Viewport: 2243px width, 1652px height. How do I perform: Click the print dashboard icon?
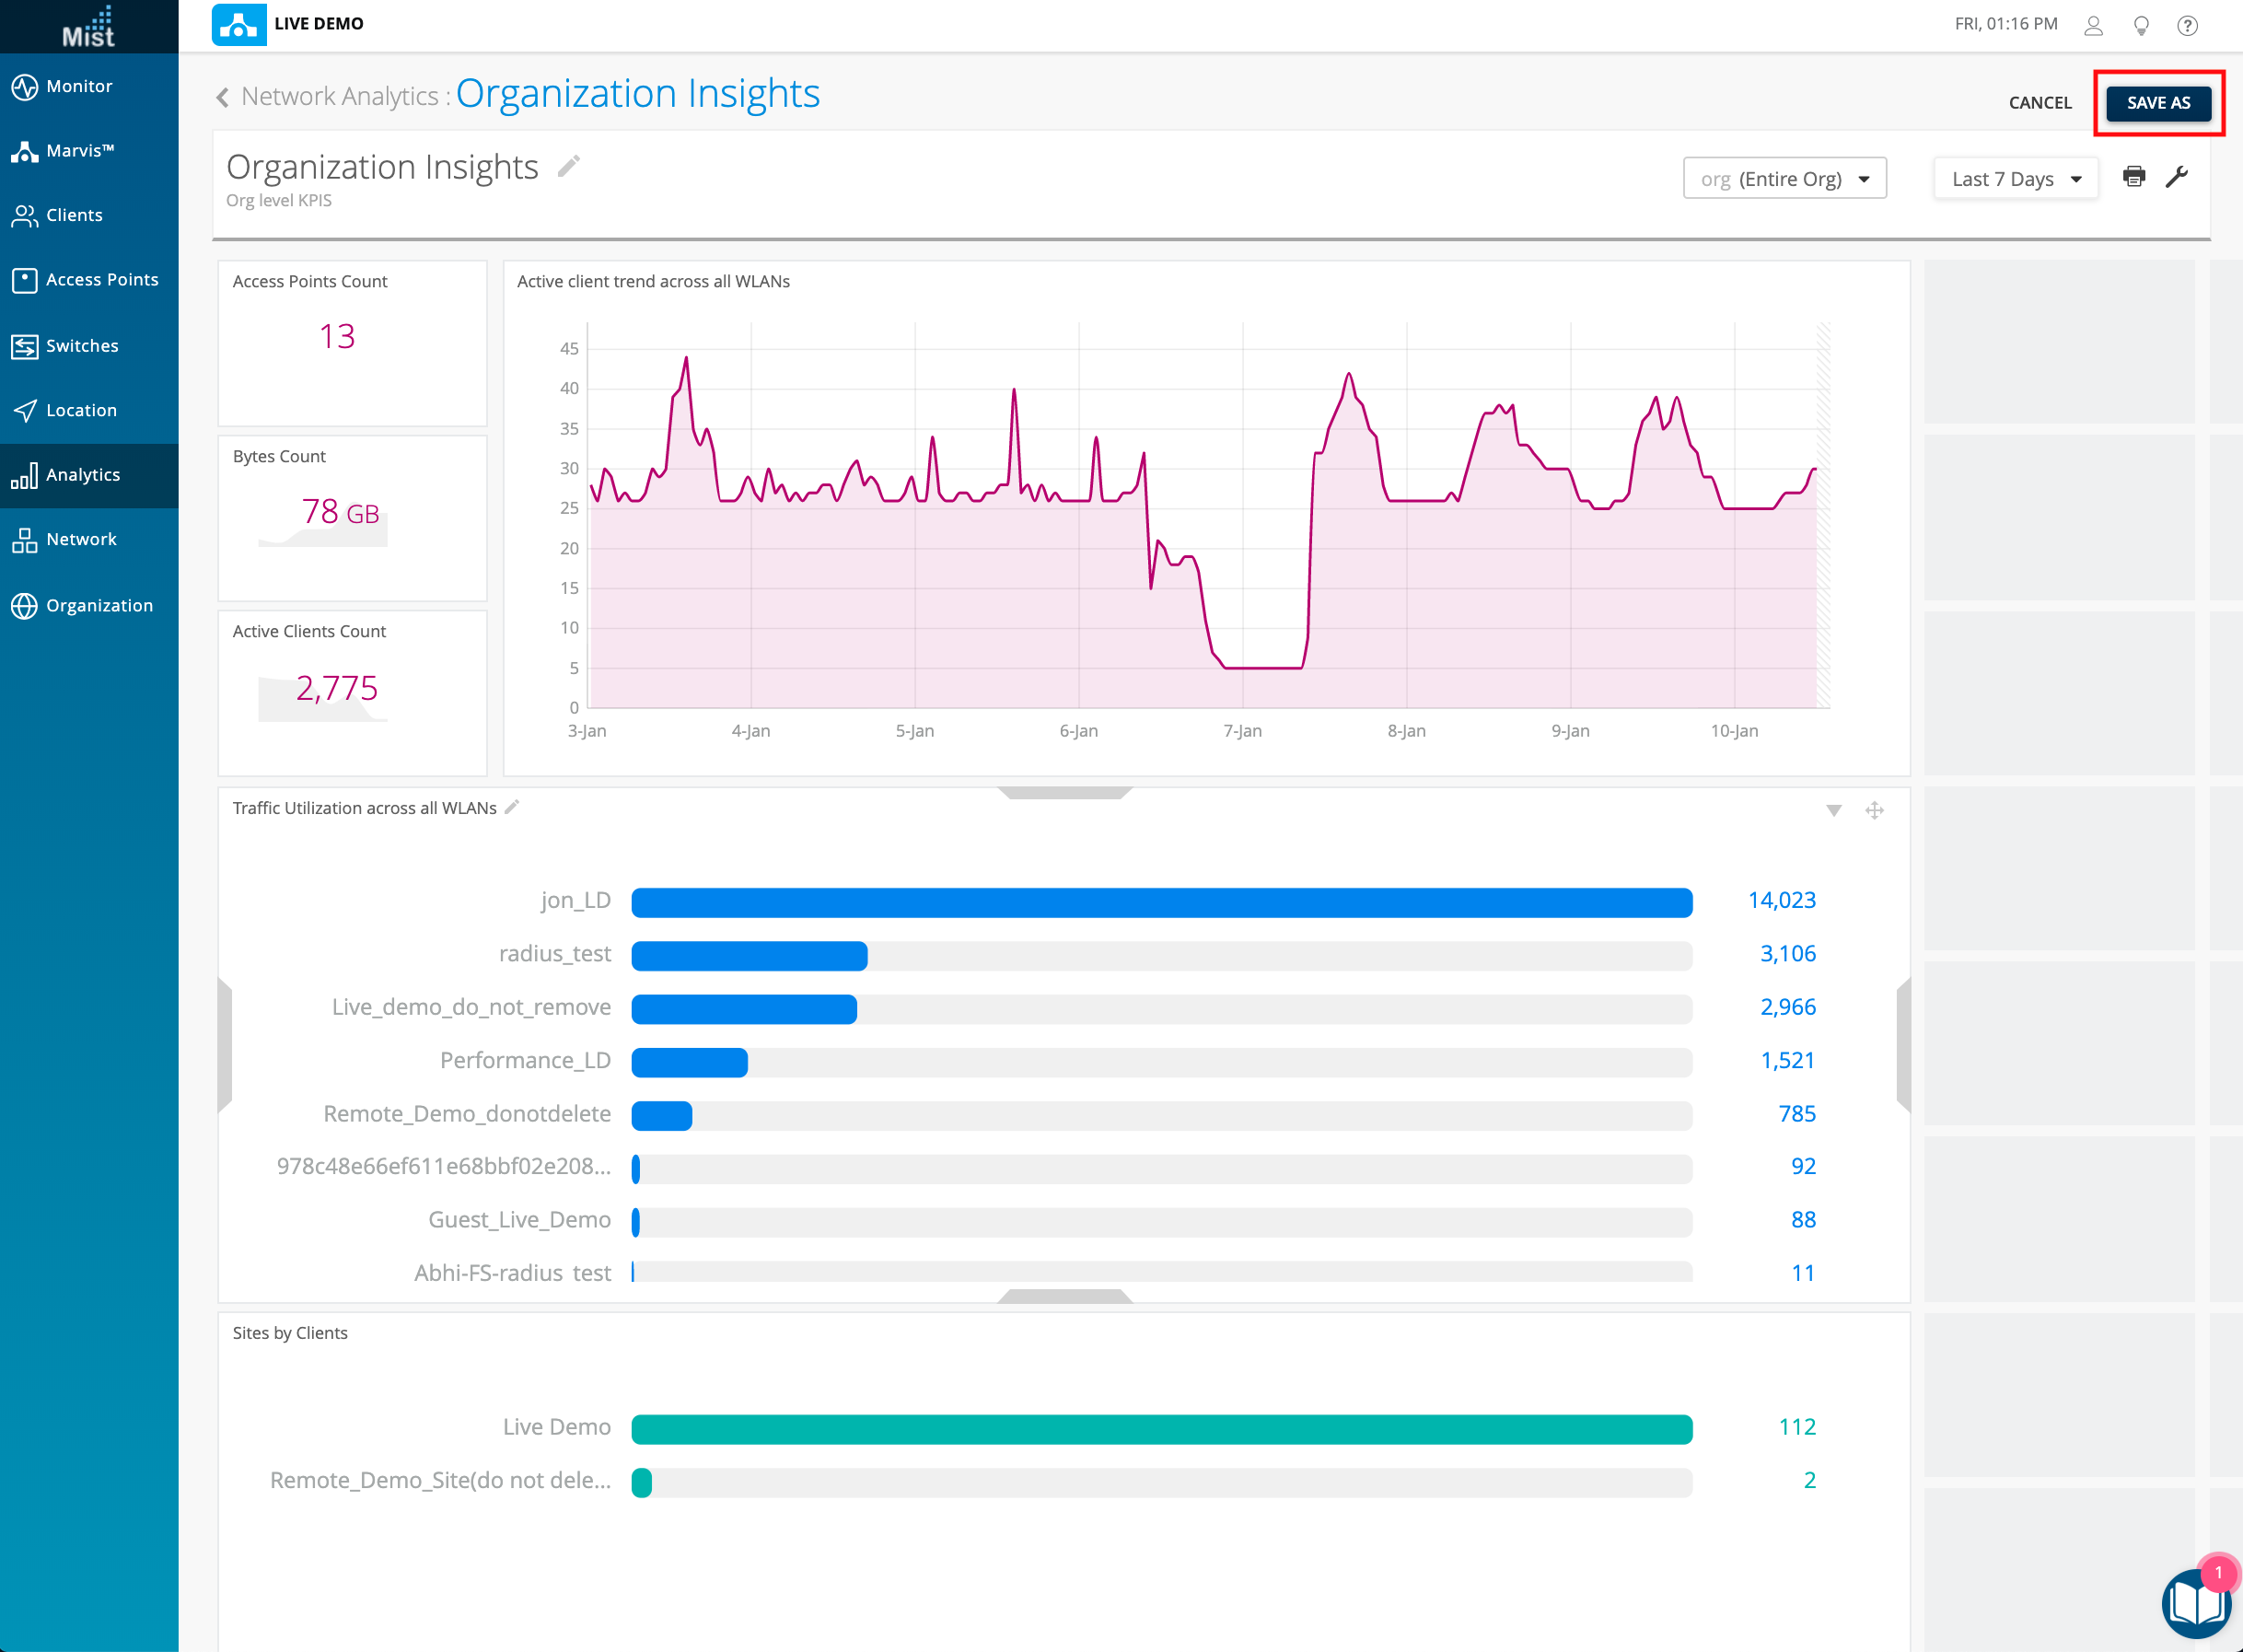pyautogui.click(x=2133, y=177)
